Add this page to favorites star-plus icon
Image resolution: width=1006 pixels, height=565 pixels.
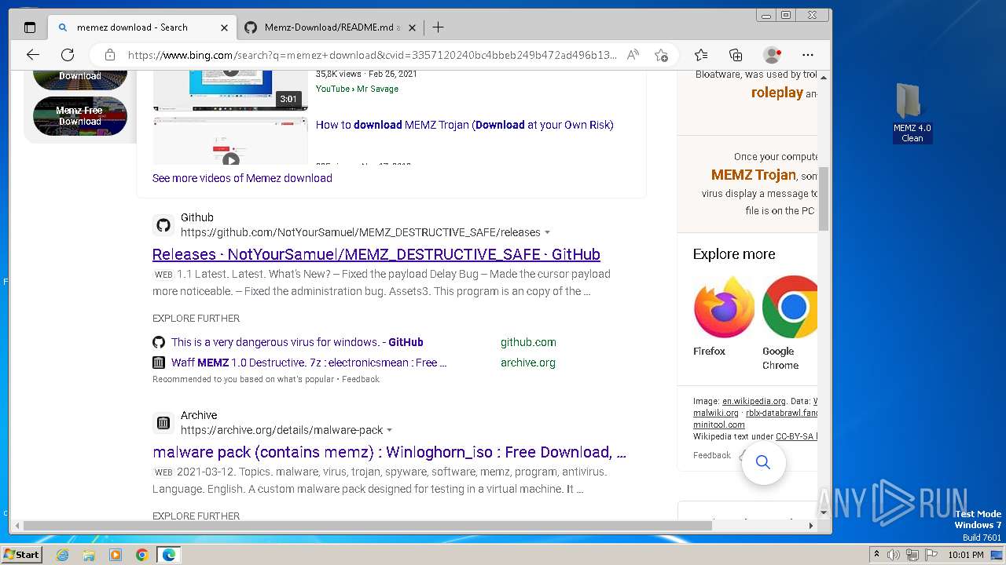point(661,55)
